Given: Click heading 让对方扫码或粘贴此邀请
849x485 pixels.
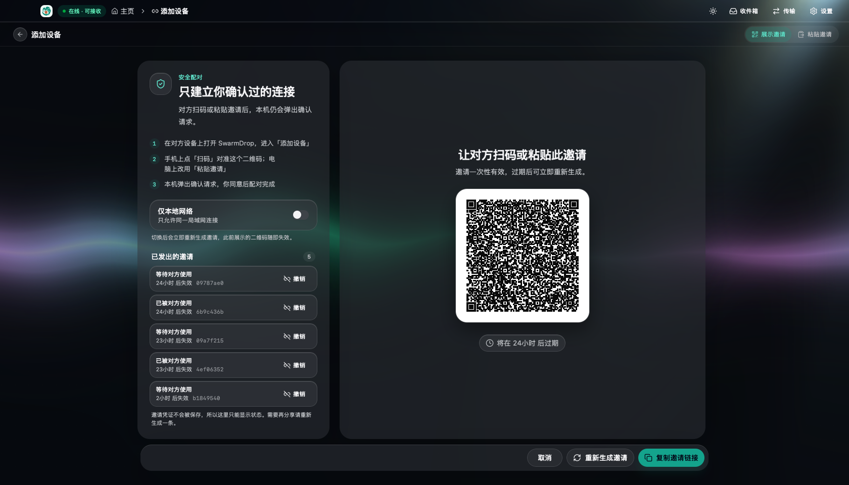Looking at the screenshot, I should (x=522, y=155).
